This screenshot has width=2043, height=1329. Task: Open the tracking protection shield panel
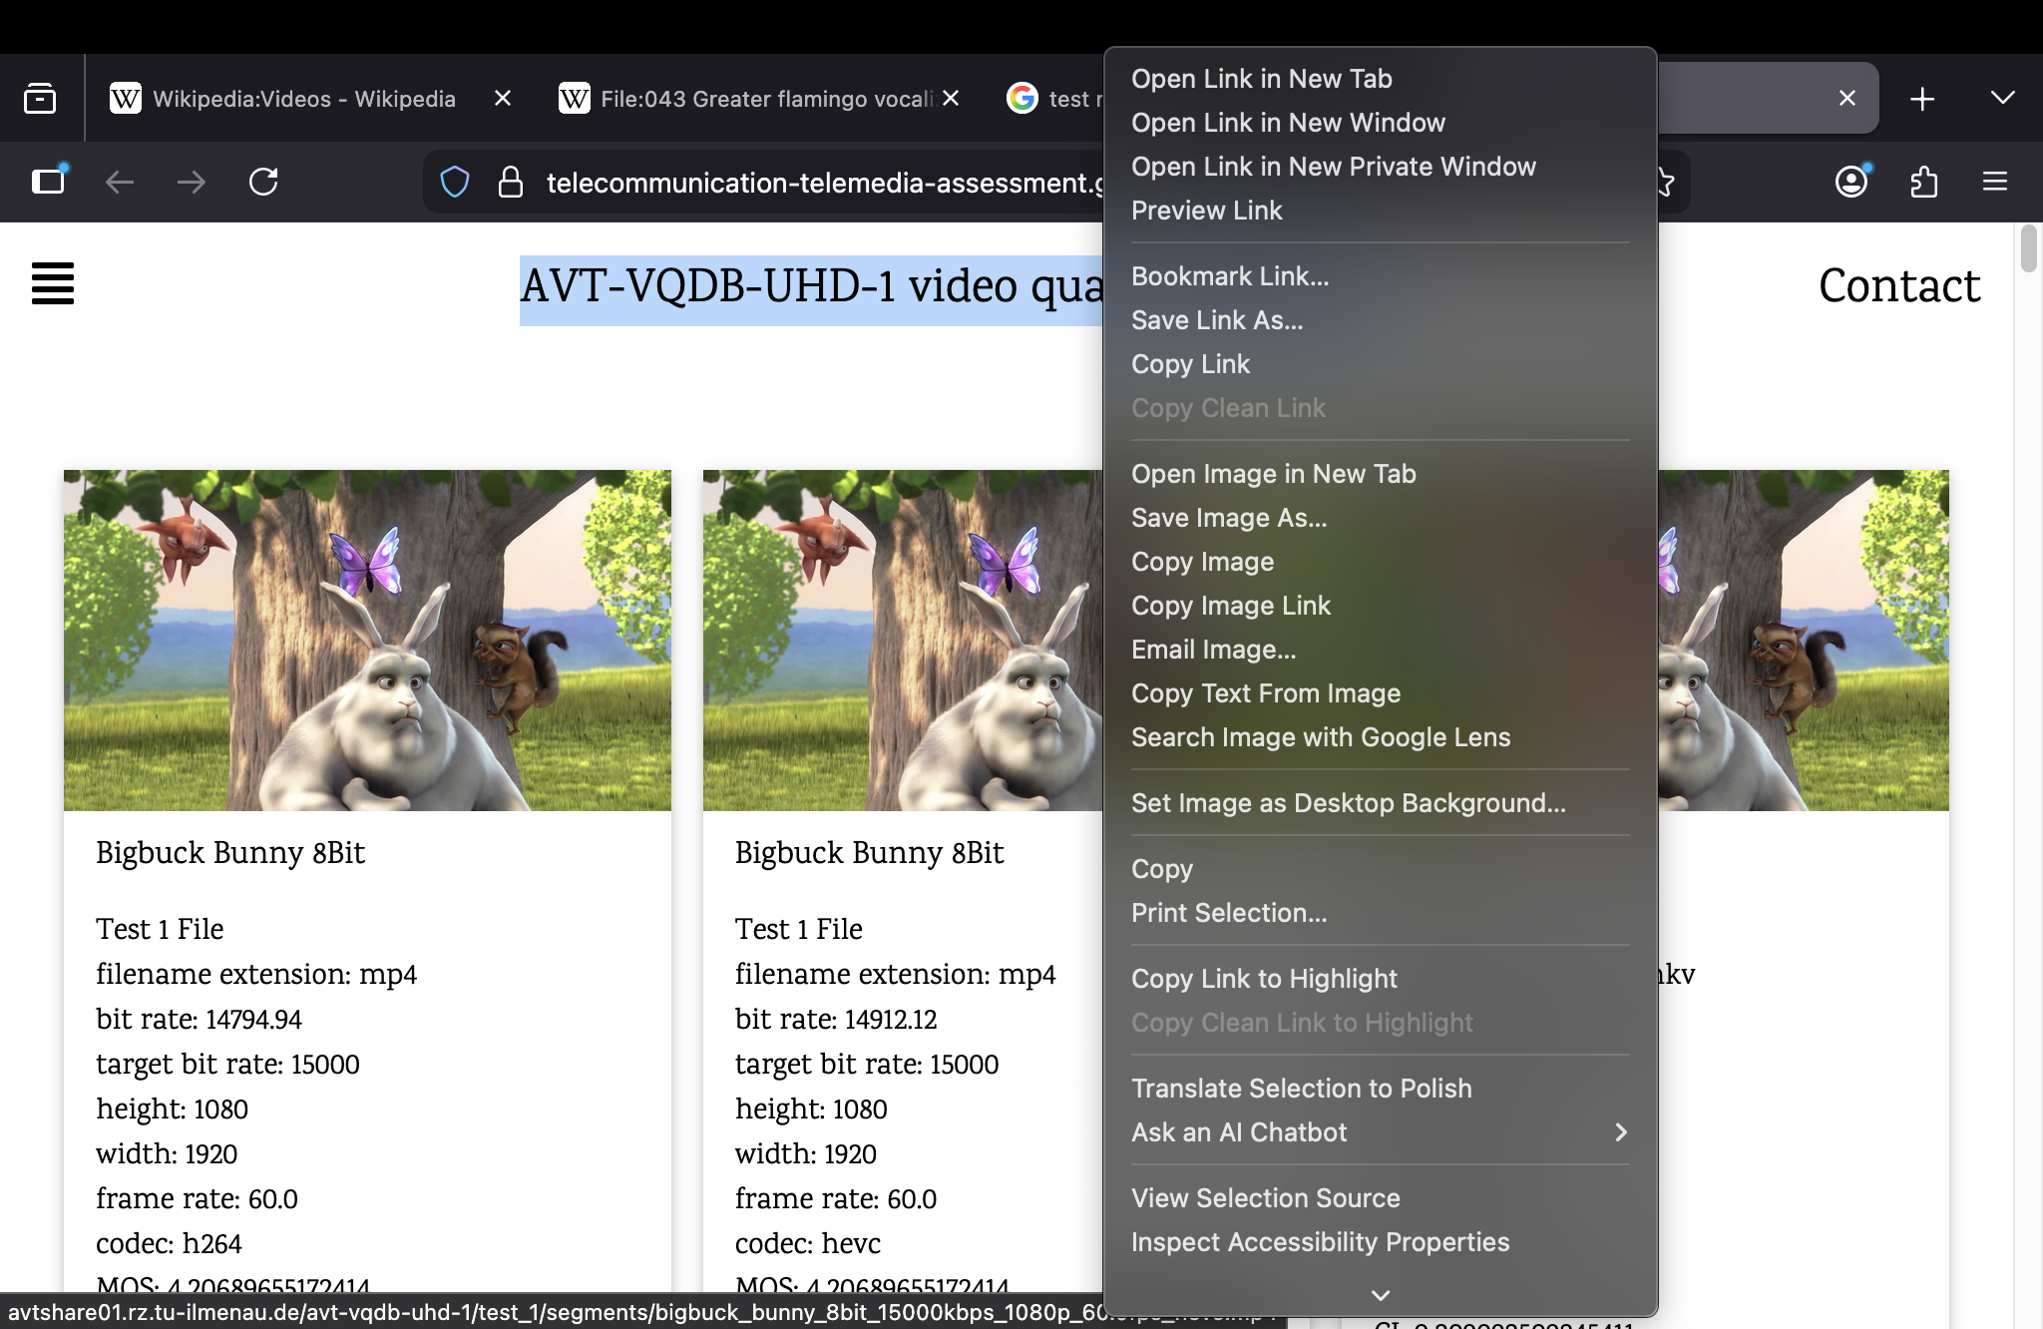click(x=455, y=182)
